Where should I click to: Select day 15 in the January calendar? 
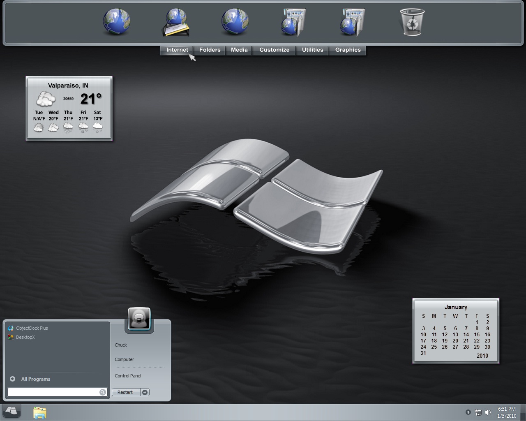coord(477,335)
